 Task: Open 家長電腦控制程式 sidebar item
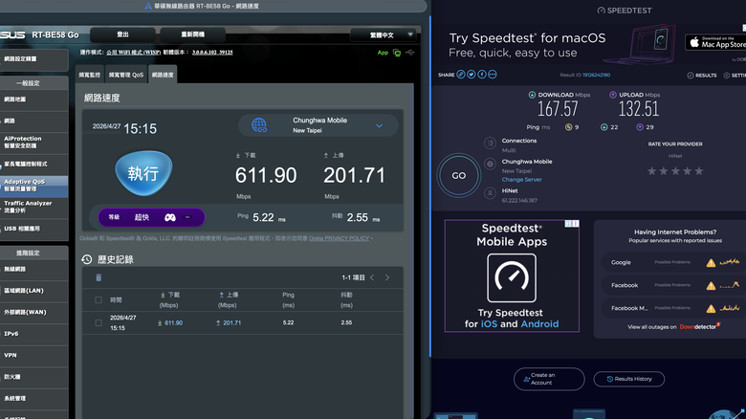coord(33,165)
